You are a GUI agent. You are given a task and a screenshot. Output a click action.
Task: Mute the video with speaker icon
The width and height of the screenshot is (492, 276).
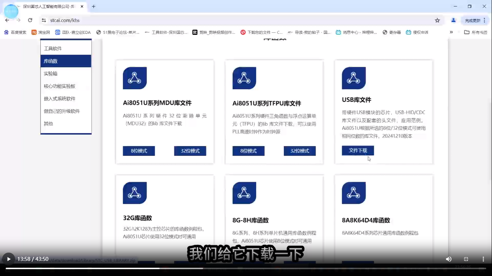(449, 259)
